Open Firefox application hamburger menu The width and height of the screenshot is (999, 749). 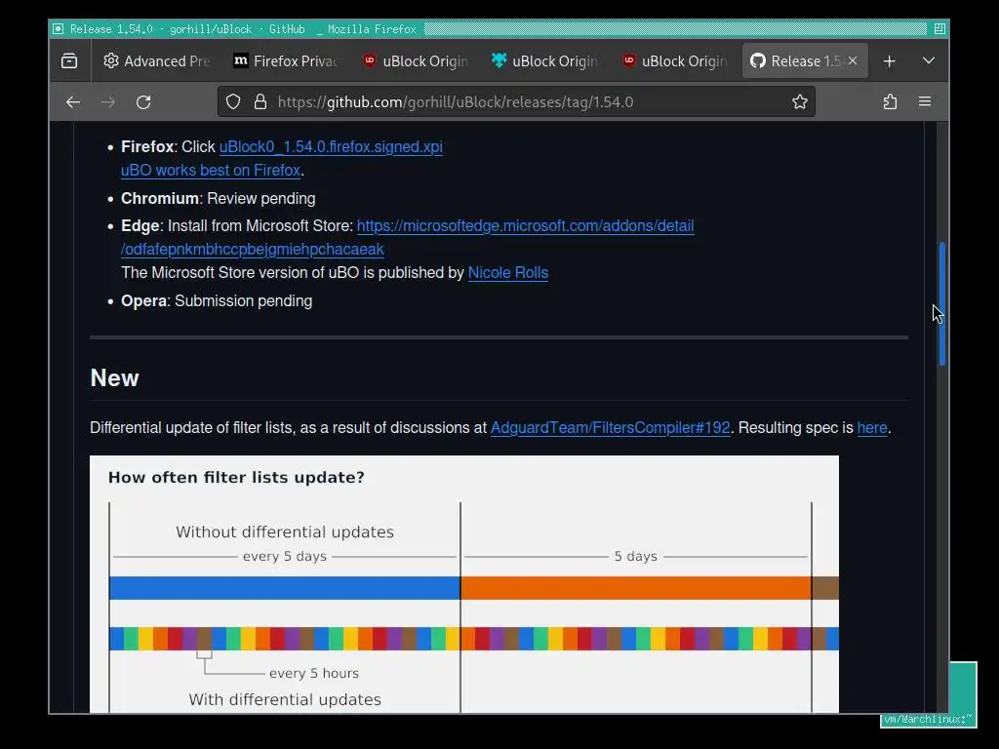pos(925,101)
